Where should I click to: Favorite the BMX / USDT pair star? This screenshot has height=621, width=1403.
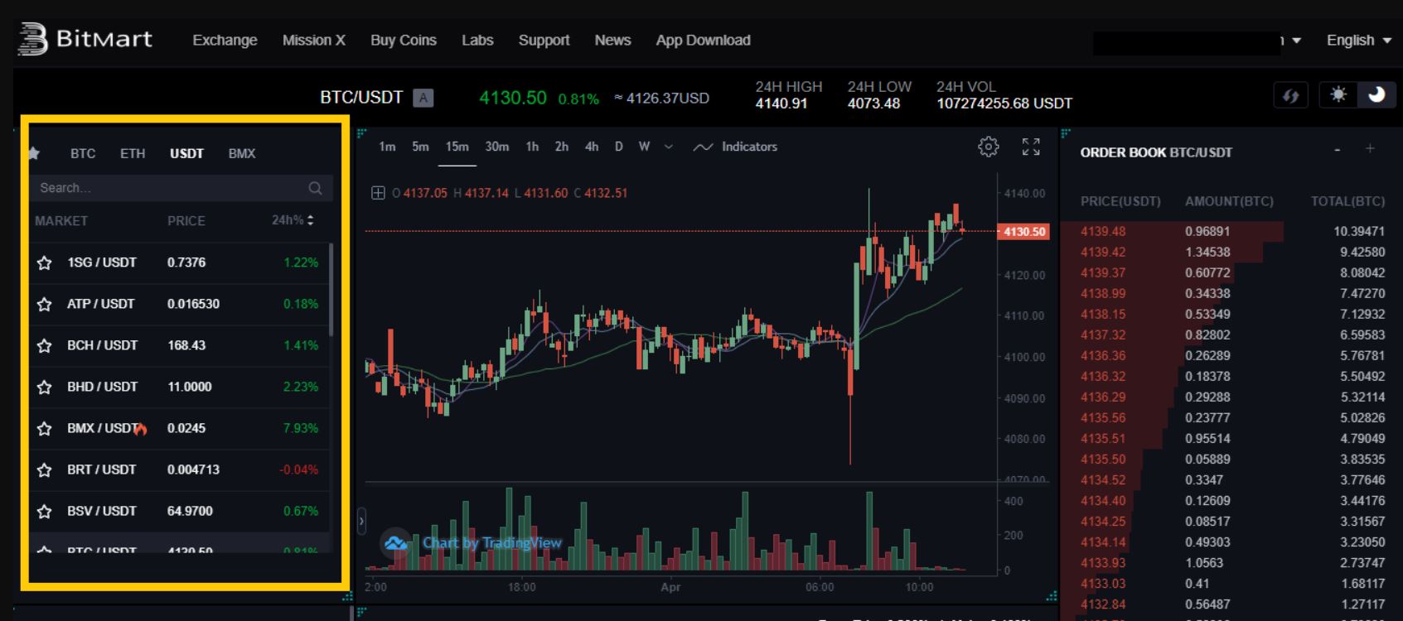[x=45, y=428]
